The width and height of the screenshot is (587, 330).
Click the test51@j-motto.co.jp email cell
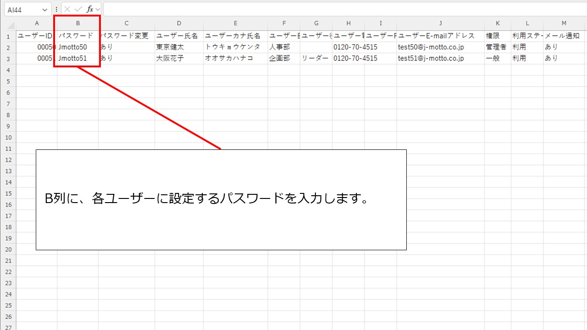[x=441, y=59]
